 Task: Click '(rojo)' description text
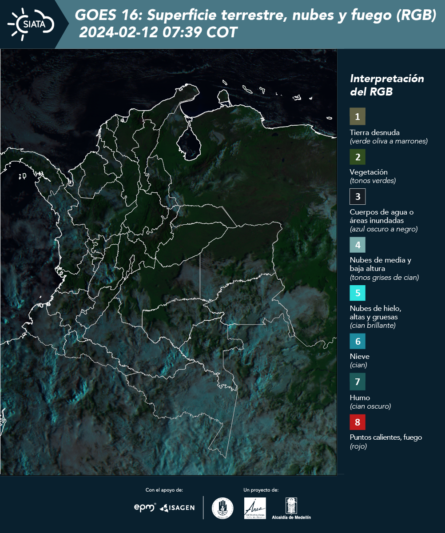pos(358,446)
